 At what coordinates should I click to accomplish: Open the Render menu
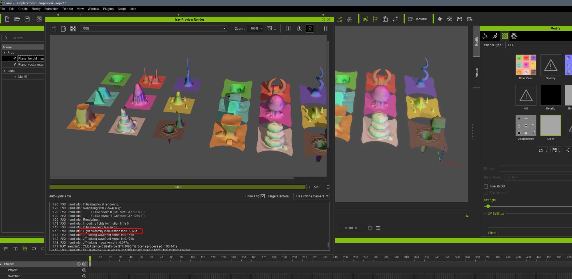click(x=68, y=9)
